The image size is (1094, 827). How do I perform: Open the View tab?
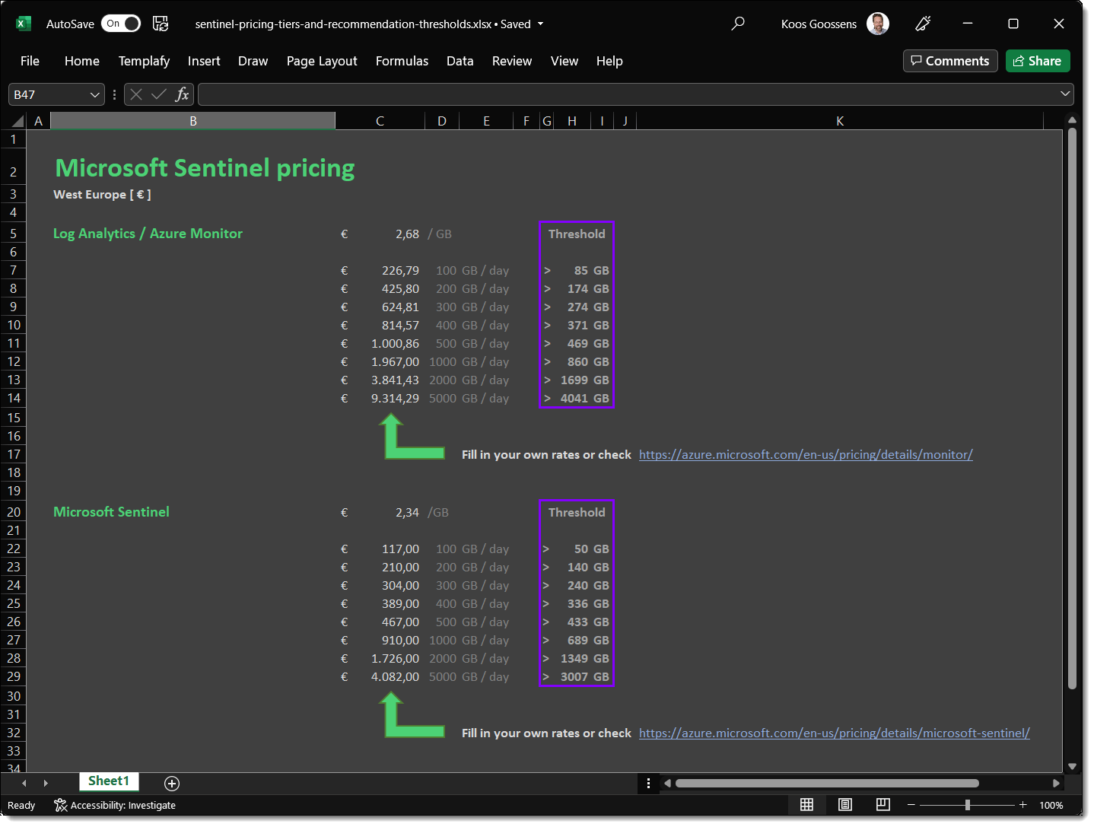pyautogui.click(x=564, y=61)
